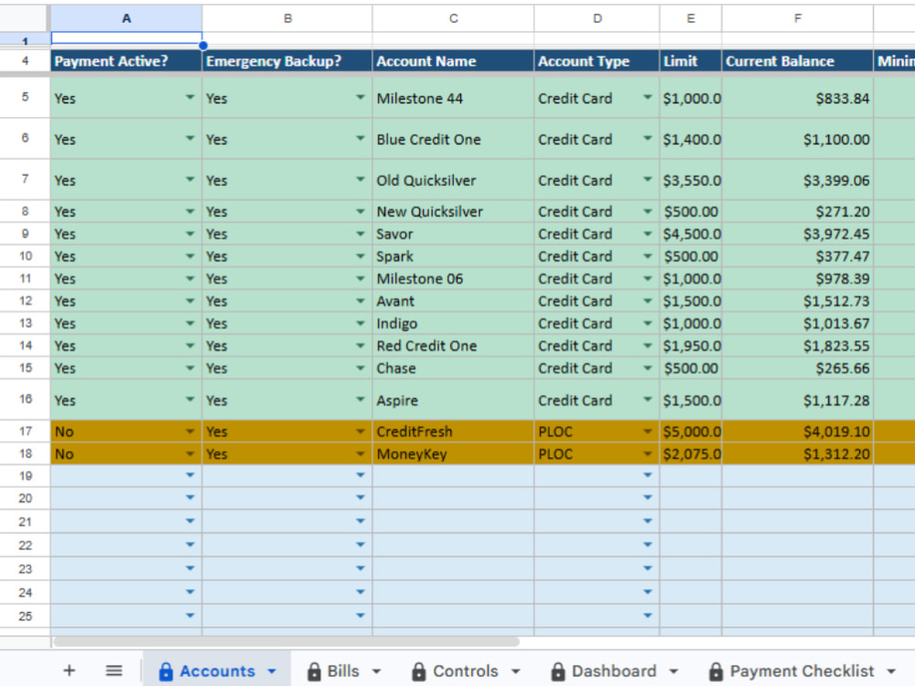Select column E header
This screenshot has width=915, height=686.
[x=691, y=18]
